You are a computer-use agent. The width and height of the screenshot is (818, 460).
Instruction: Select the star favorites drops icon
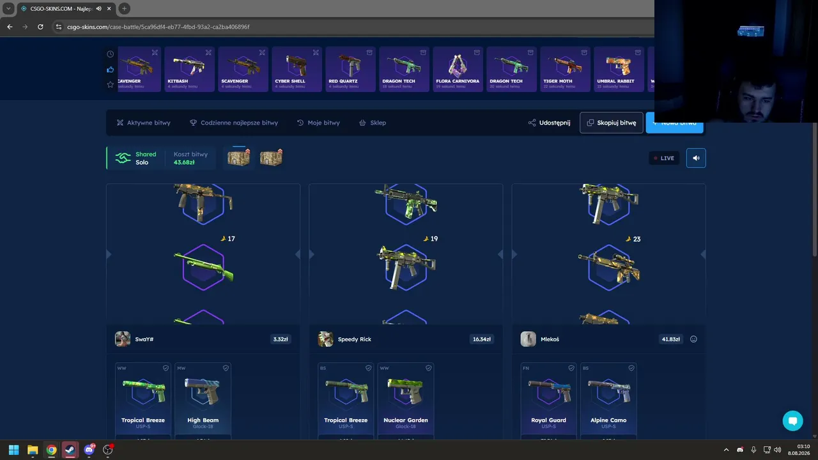[111, 84]
